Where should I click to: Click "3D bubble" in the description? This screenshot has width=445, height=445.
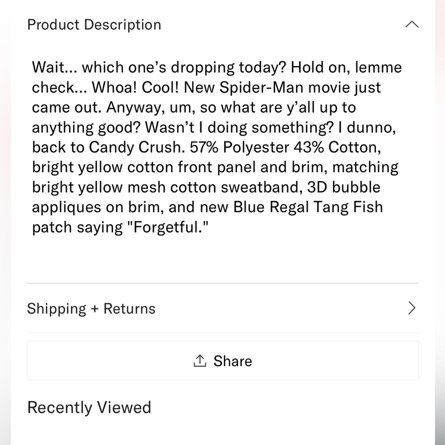[x=344, y=187]
